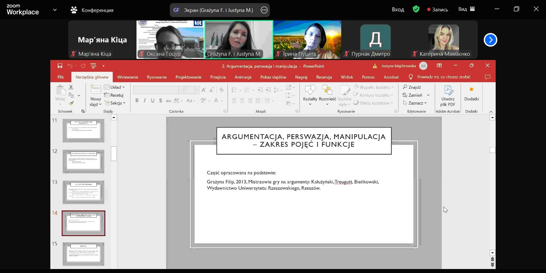Open Zoom's more options ellipsis icon
This screenshot has height=273, width=546.
pyautogui.click(x=264, y=10)
